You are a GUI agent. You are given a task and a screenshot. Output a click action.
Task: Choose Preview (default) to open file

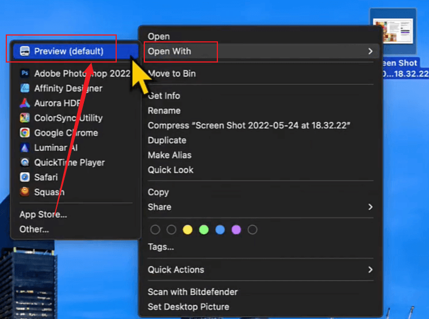tap(76, 51)
